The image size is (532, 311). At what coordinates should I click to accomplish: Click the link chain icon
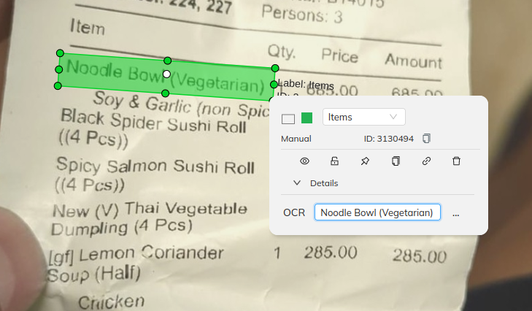426,161
